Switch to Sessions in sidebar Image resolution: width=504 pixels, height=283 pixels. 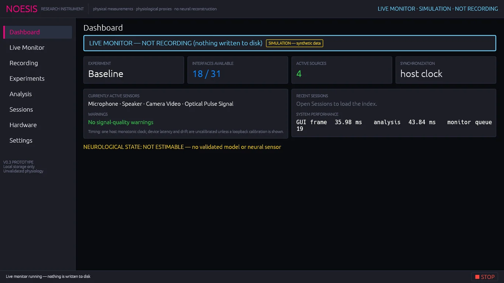point(38,109)
